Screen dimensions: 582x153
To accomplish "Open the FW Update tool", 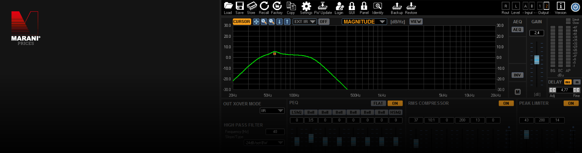I will pyautogui.click(x=323, y=6).
